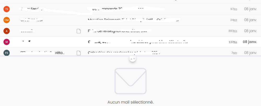Toggle the preview pane splitter arrows

133,59
